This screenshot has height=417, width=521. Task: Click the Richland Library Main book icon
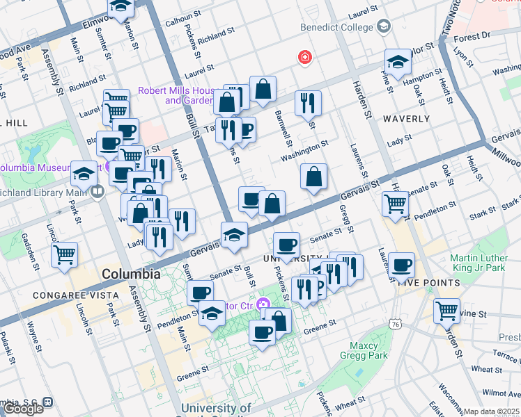coord(98,192)
